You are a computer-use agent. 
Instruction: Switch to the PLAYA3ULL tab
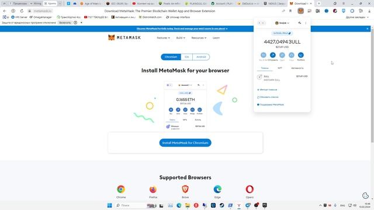196,3
